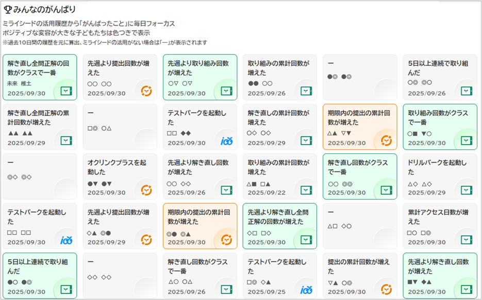Click green icon on card dated 2025/09/22
The height and width of the screenshot is (300, 482).
click(307, 190)
